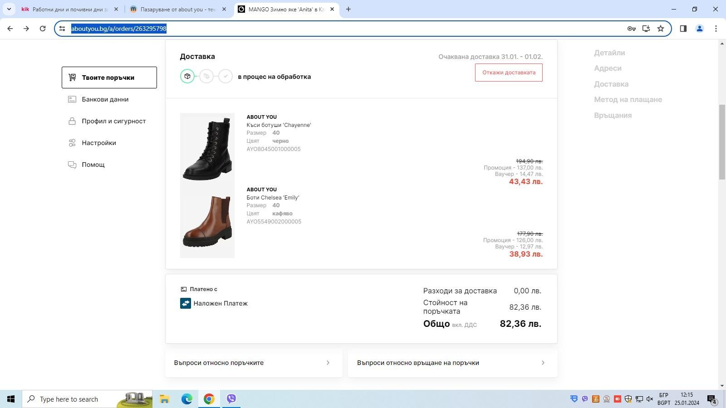Bookmark this page with the star icon
The image size is (726, 408).
pos(661,29)
